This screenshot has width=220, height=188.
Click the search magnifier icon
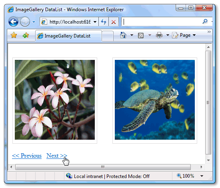tap(205, 22)
